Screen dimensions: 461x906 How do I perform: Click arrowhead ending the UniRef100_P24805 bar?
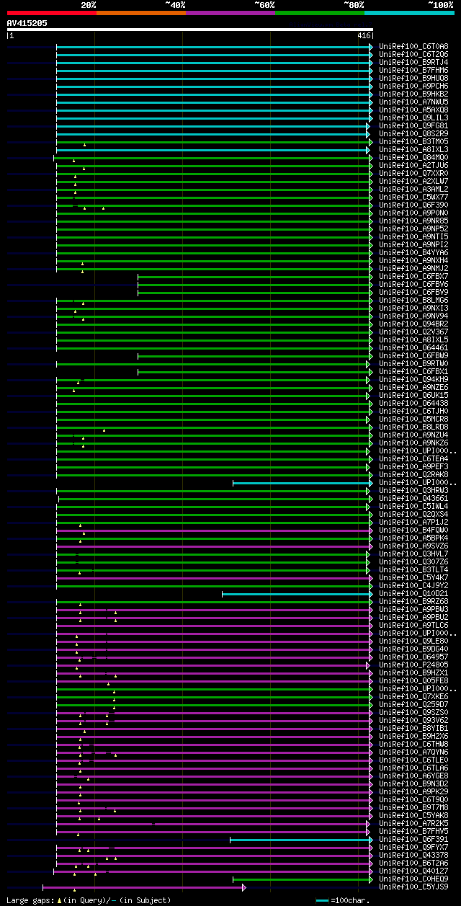pos(368,665)
